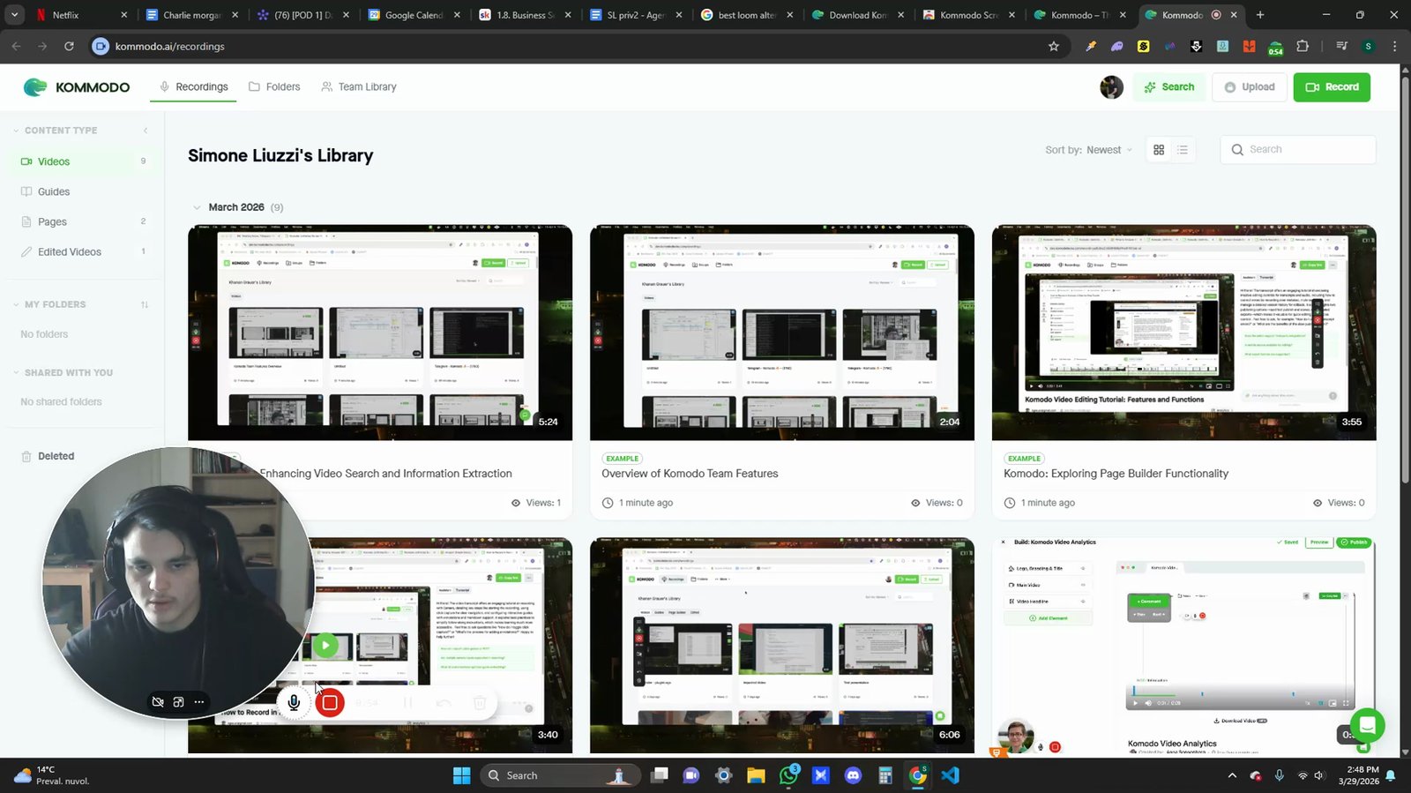Stop the recording with the red stop button
Image resolution: width=1411 pixels, height=793 pixels.
click(x=330, y=702)
